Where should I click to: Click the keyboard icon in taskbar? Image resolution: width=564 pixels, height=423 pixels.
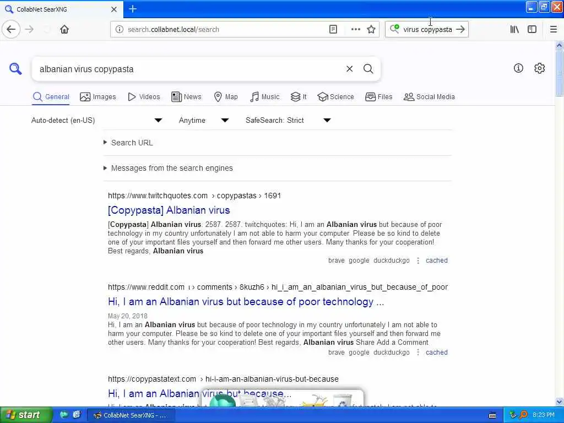pyautogui.click(x=492, y=415)
